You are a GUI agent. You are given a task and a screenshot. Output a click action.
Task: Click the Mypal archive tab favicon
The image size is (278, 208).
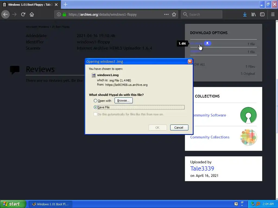coord(5,5)
